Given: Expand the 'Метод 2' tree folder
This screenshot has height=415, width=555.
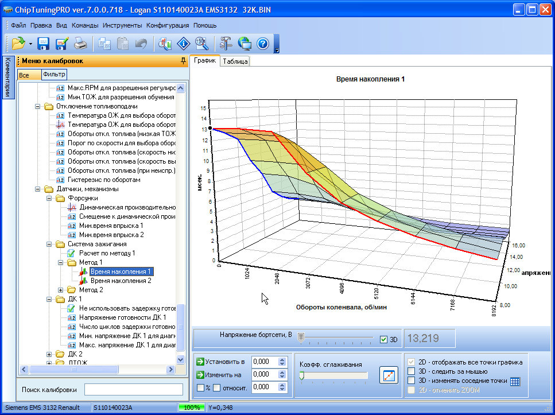Looking at the screenshot, I should tap(61, 290).
